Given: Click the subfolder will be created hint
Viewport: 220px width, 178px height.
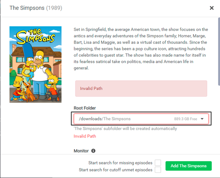Looking at the screenshot, I should pos(125,128).
